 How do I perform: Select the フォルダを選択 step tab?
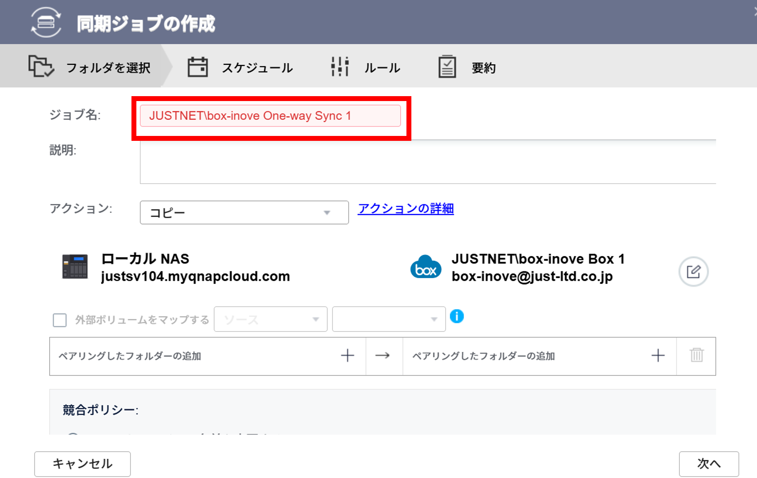pyautogui.click(x=86, y=66)
